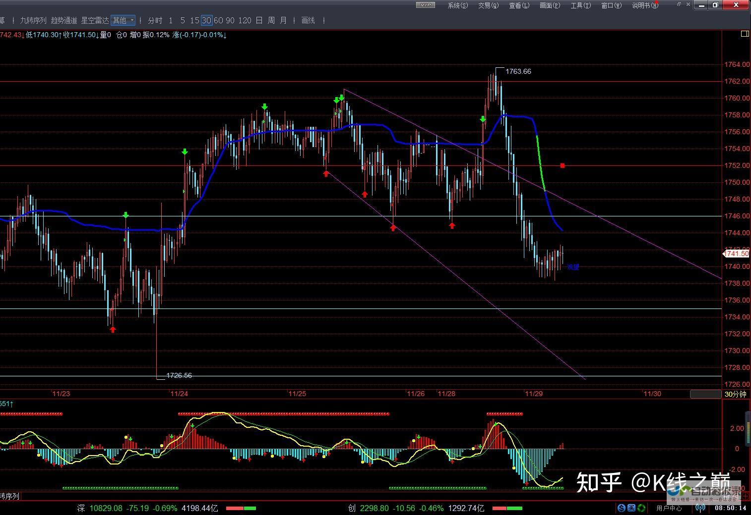Click the toolbar grip after 画线
751x515 pixels.
324,20
